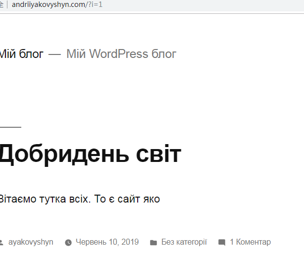
Task: Open the 1 Коментар link
Action: tap(251, 242)
